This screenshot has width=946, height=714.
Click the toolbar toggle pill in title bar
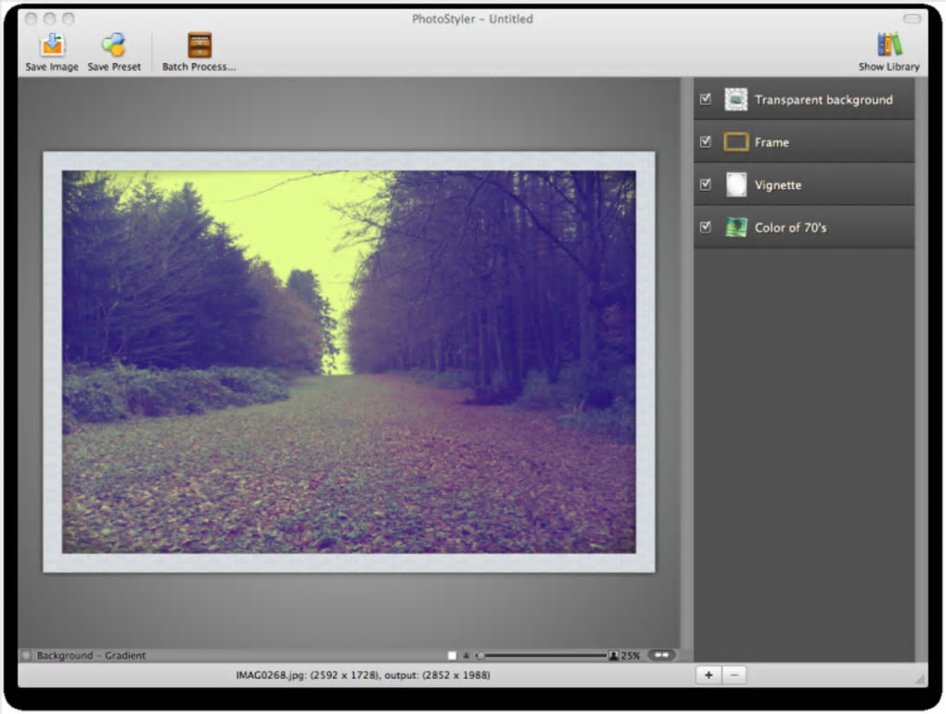pyautogui.click(x=912, y=19)
